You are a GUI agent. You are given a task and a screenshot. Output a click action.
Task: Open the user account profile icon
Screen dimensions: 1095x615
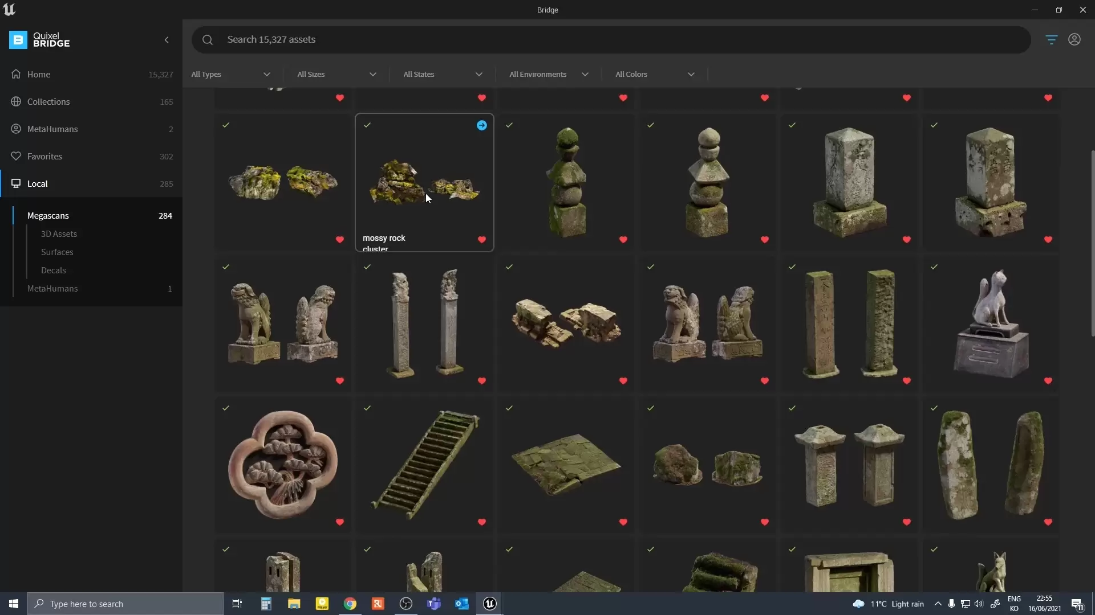1074,39
